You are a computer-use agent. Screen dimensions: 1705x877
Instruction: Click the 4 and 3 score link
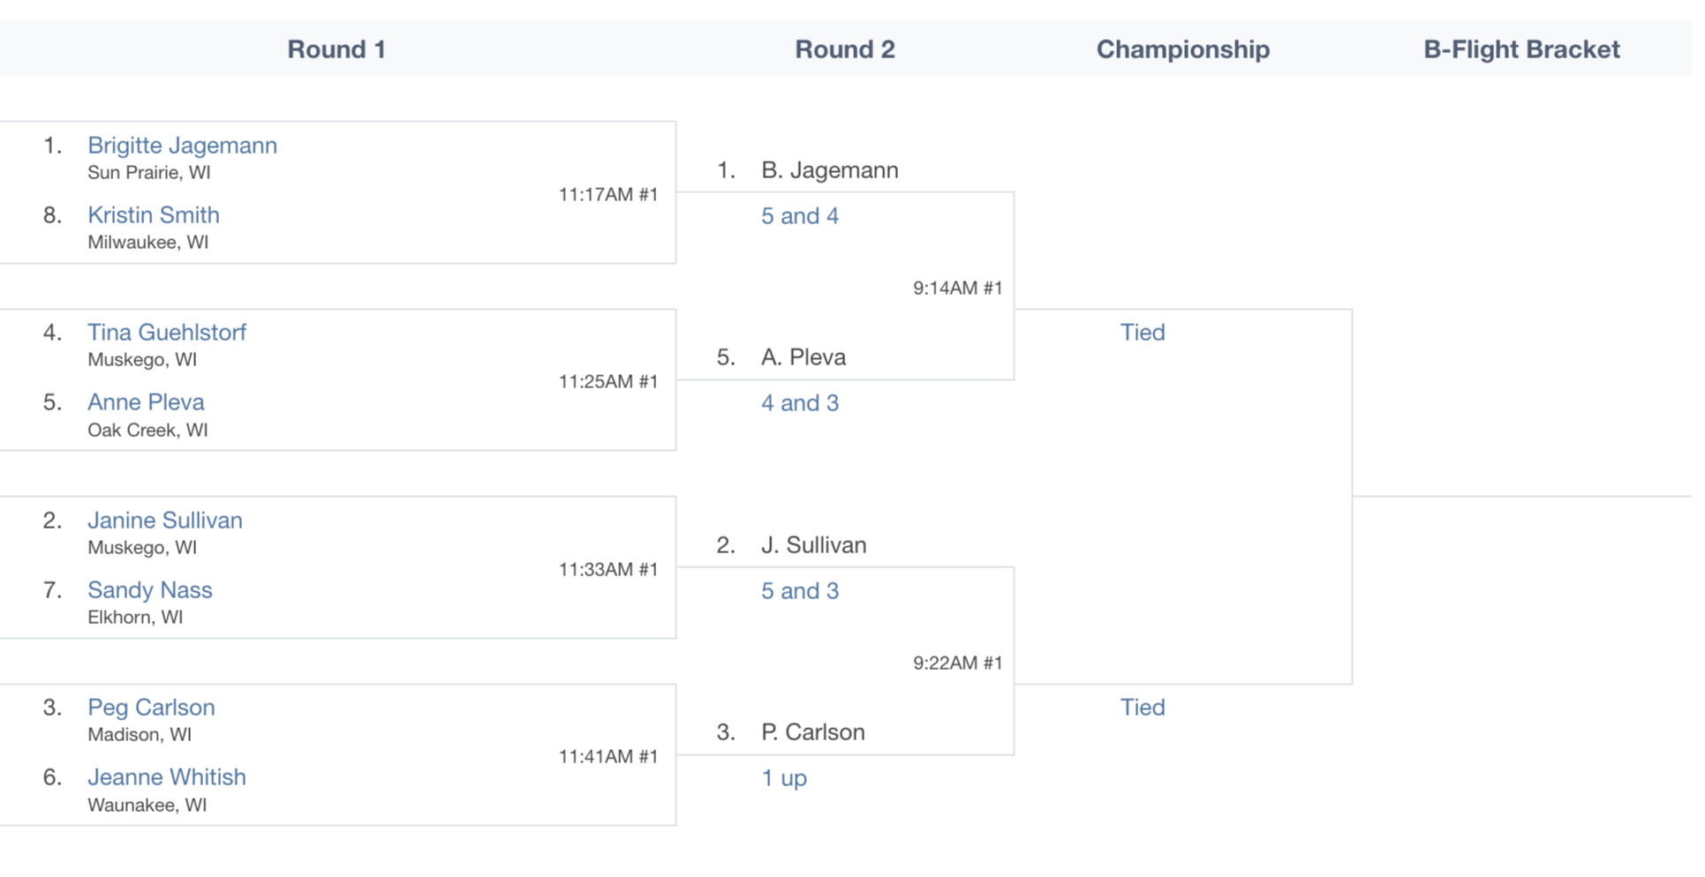tap(800, 402)
